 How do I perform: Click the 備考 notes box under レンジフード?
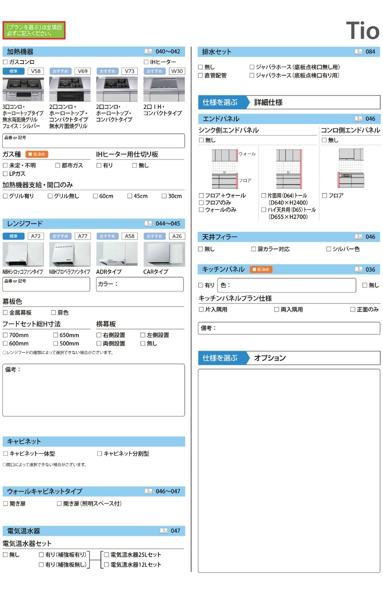coord(94,390)
